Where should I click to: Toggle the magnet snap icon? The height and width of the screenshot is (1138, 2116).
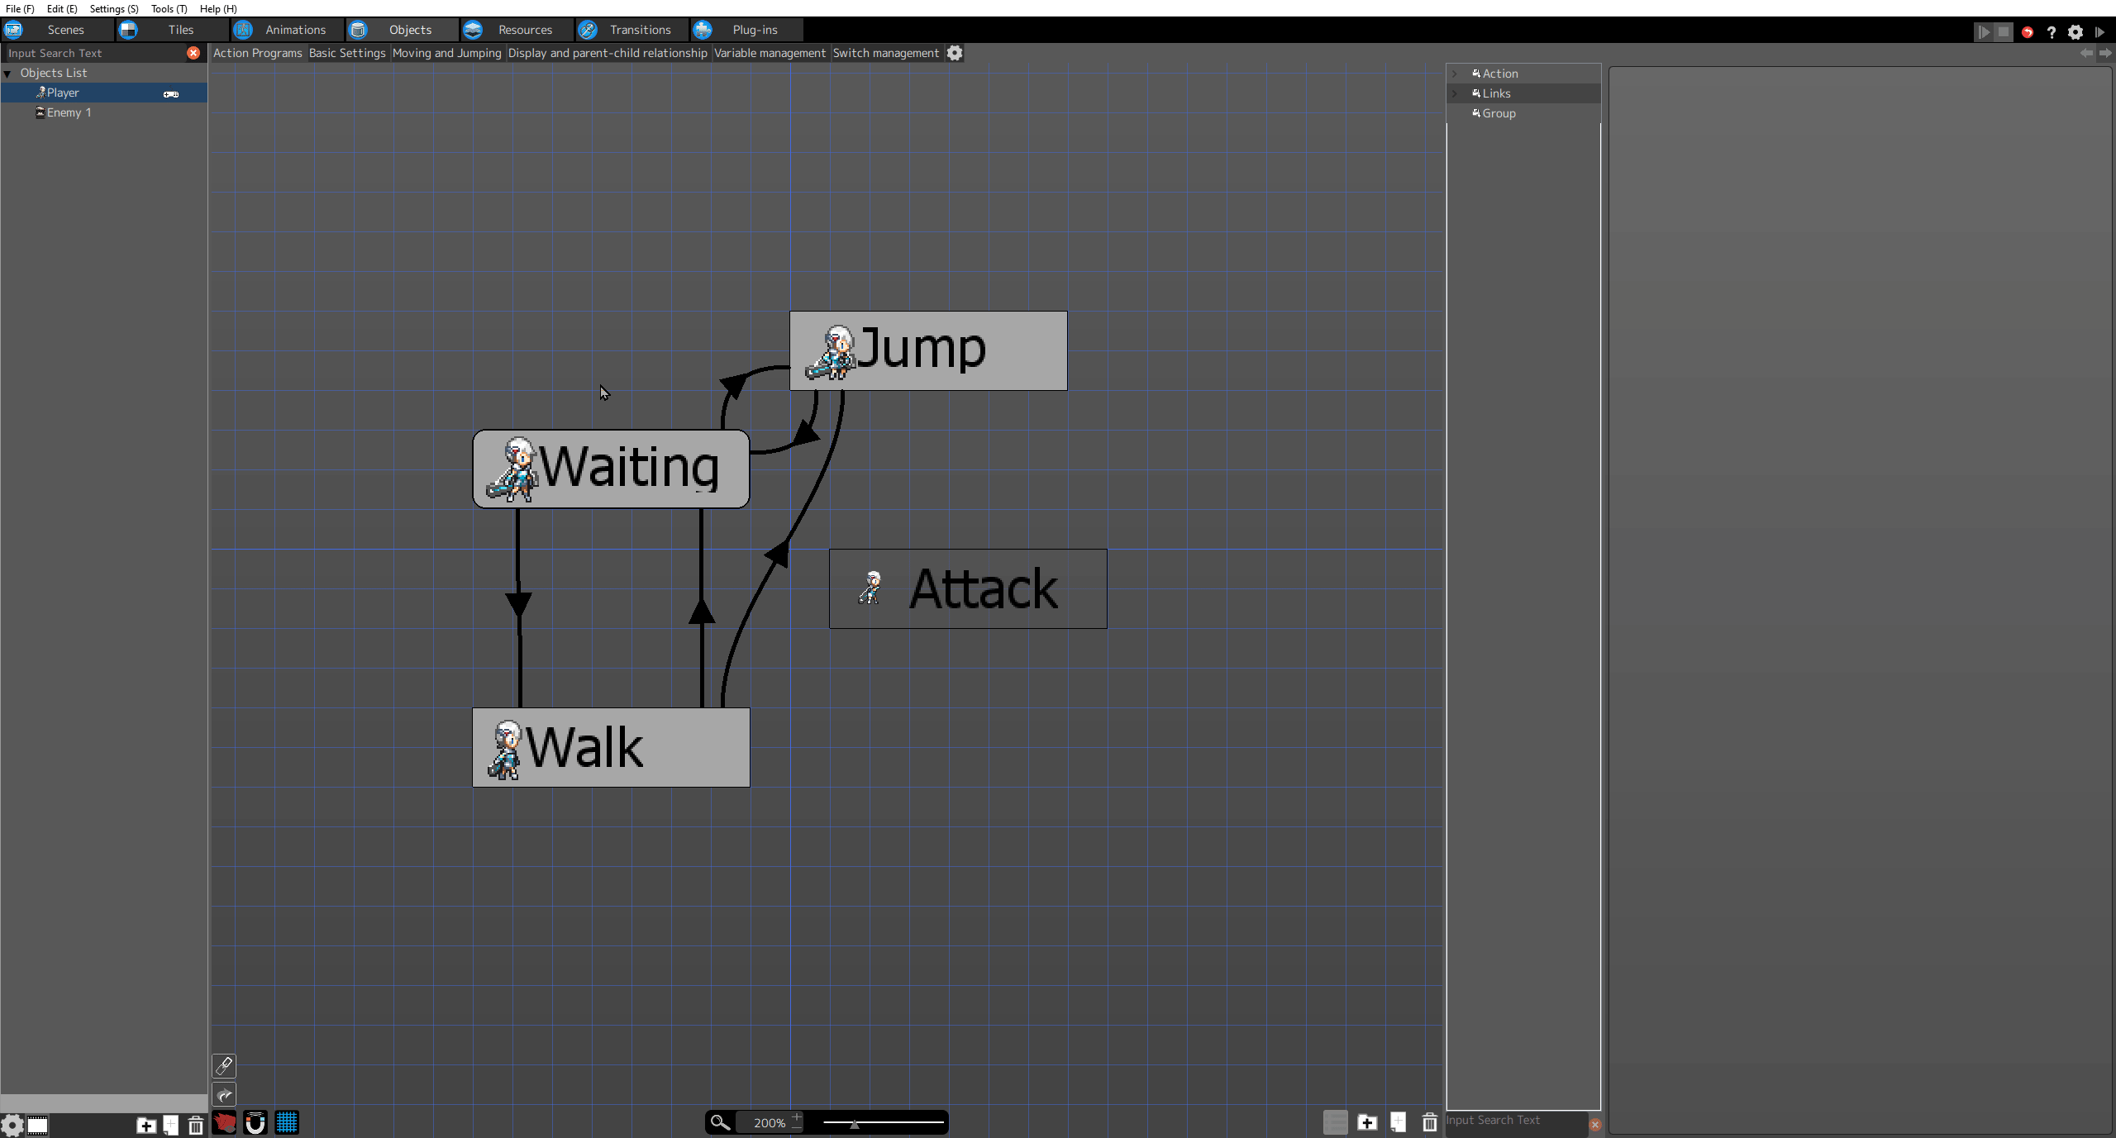[x=255, y=1123]
